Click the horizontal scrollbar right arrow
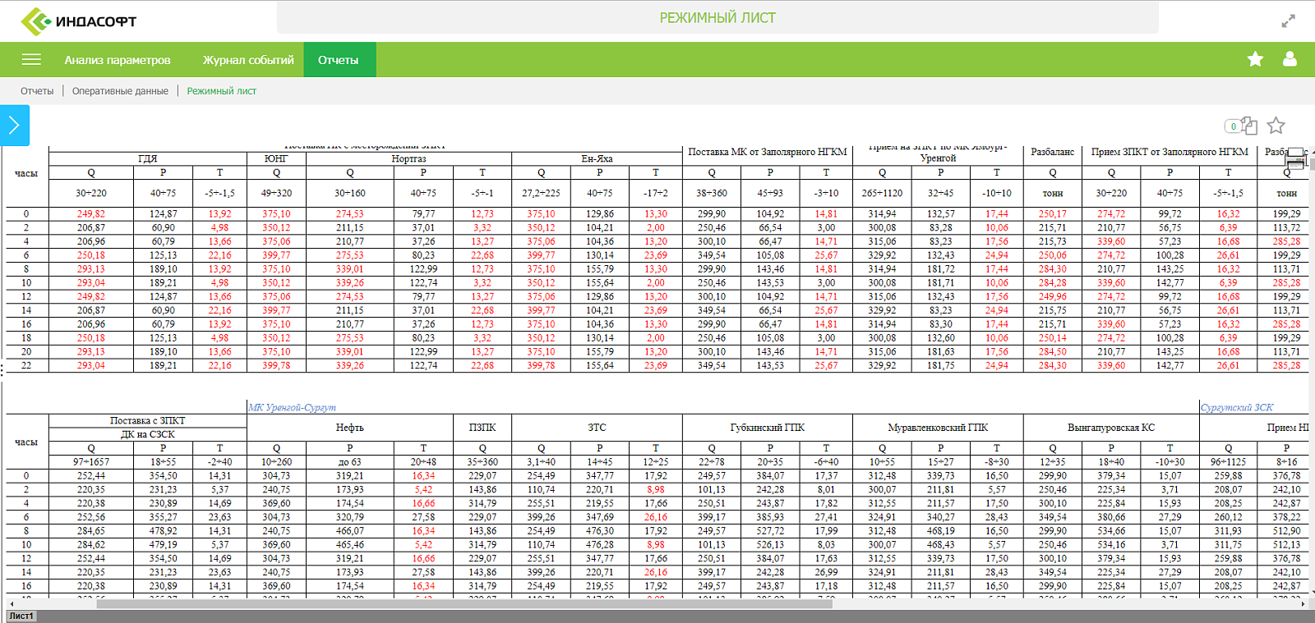The image size is (1315, 623). click(1303, 603)
